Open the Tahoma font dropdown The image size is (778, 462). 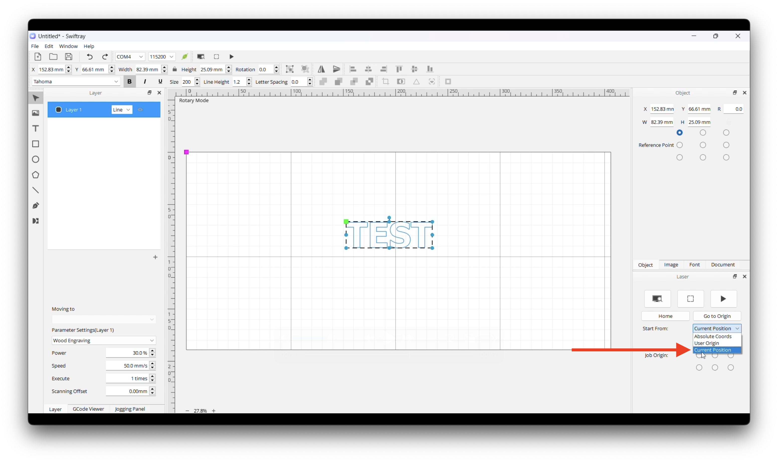click(x=76, y=82)
